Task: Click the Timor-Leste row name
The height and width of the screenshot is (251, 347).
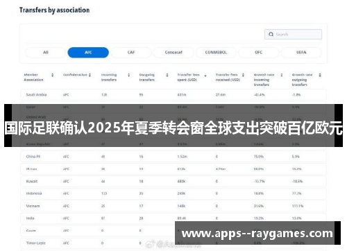Action: [x=36, y=243]
